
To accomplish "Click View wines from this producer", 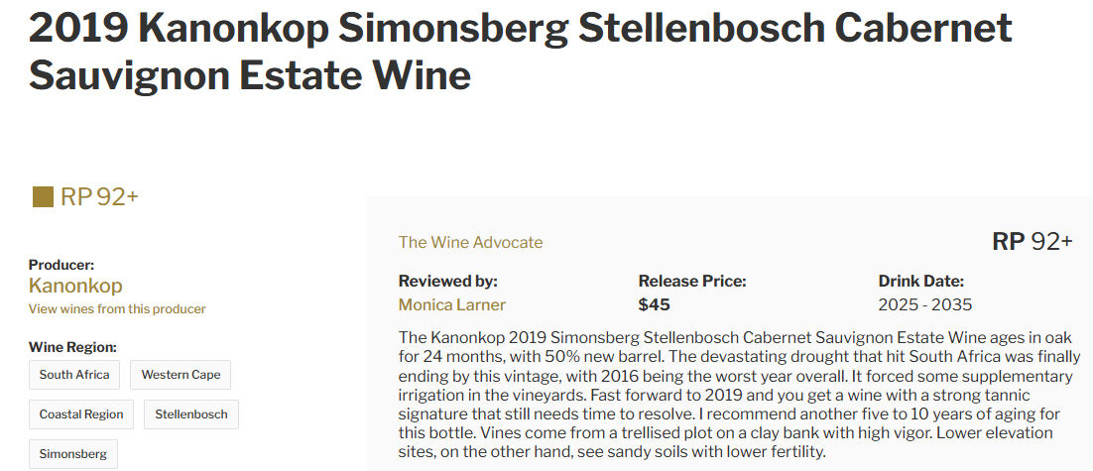I will tap(117, 308).
